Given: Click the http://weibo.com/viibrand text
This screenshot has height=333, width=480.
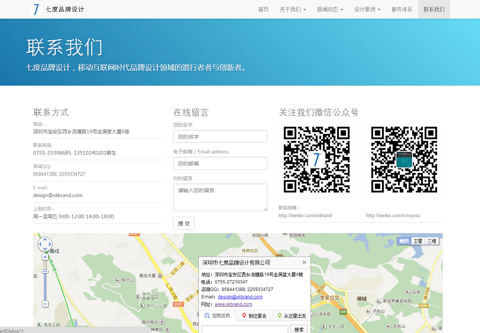Looking at the screenshot, I should click(x=305, y=215).
